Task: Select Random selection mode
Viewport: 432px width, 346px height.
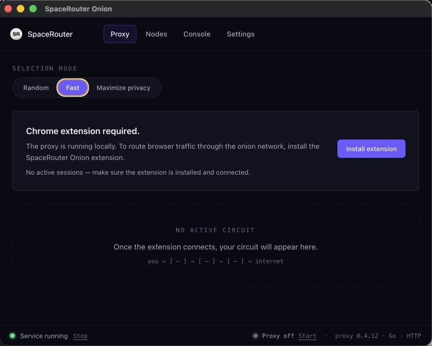Action: (36, 88)
